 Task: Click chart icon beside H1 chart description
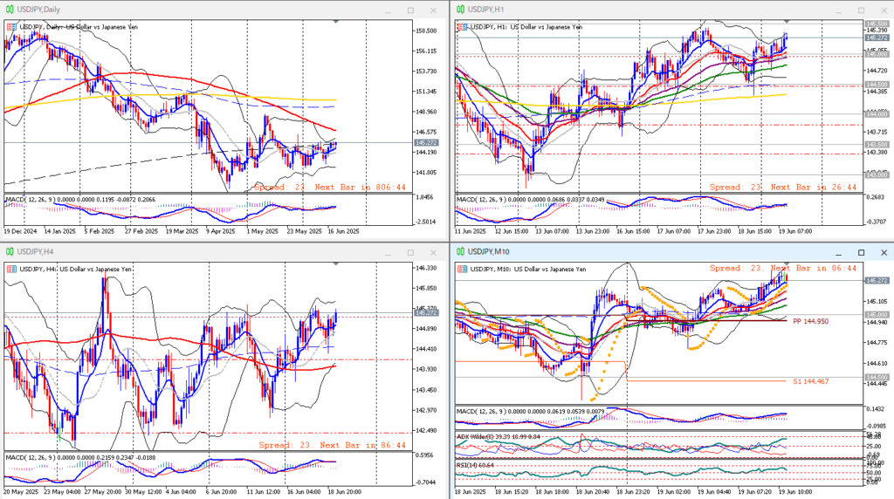click(463, 27)
